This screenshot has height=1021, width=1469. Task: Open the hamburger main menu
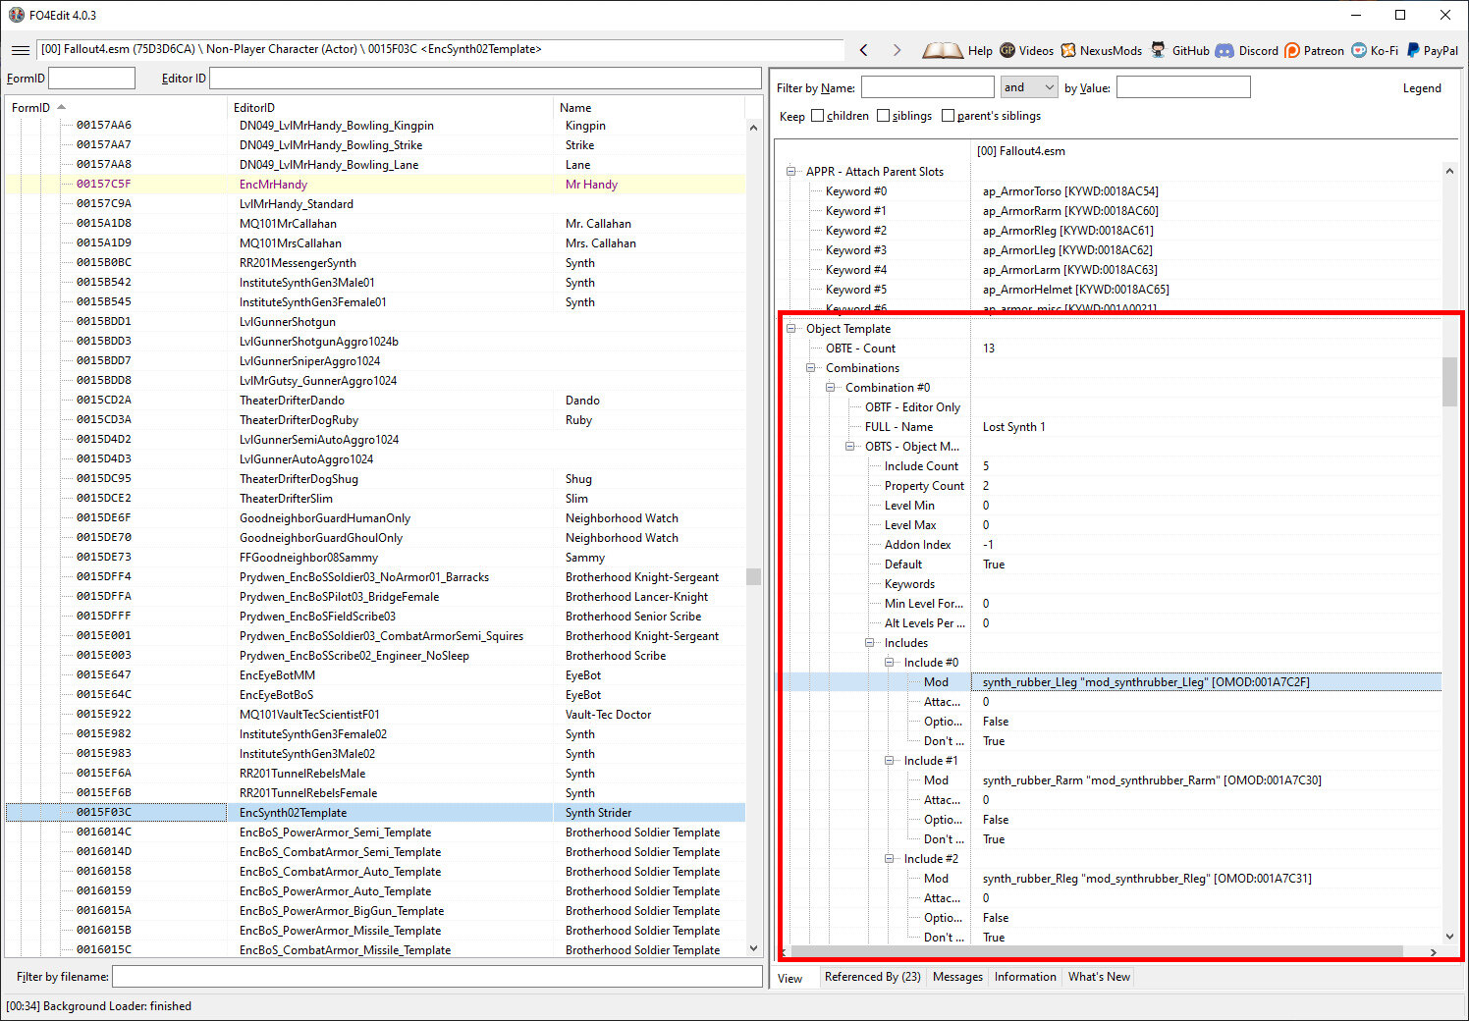pos(20,50)
